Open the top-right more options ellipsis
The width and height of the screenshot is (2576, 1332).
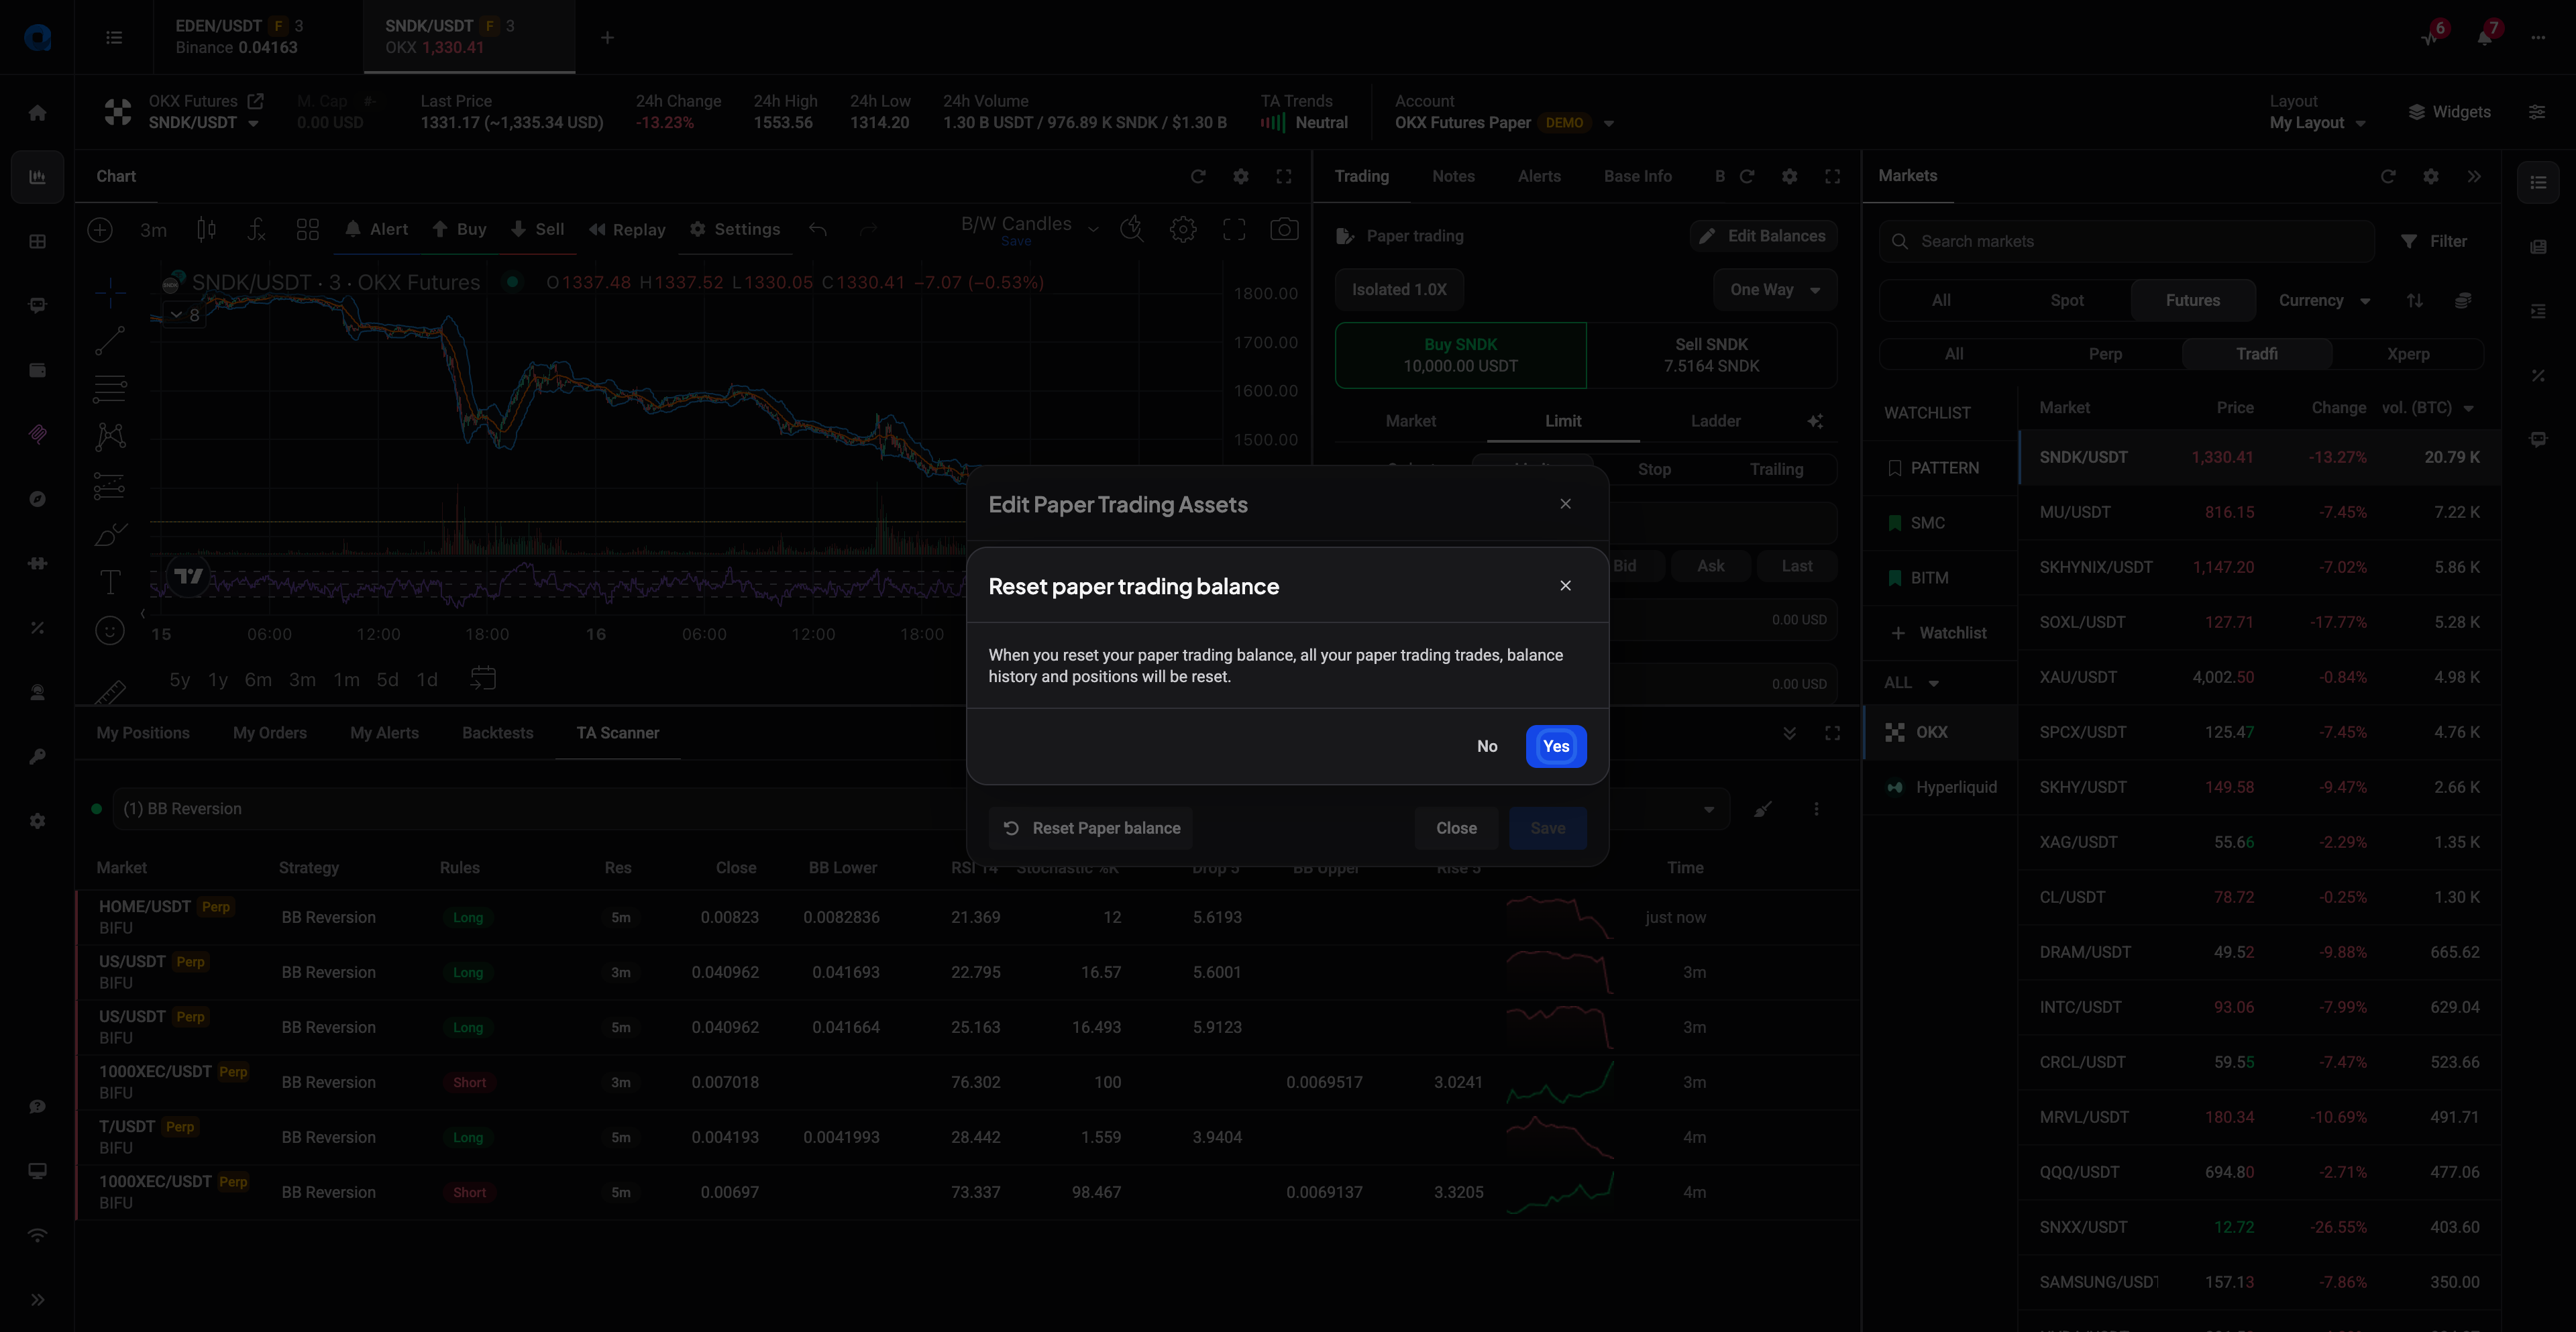pyautogui.click(x=2538, y=37)
